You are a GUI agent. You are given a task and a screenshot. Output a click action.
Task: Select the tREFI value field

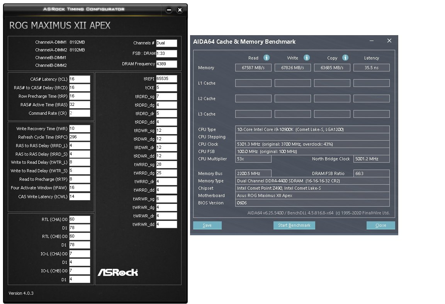pyautogui.click(x=166, y=79)
